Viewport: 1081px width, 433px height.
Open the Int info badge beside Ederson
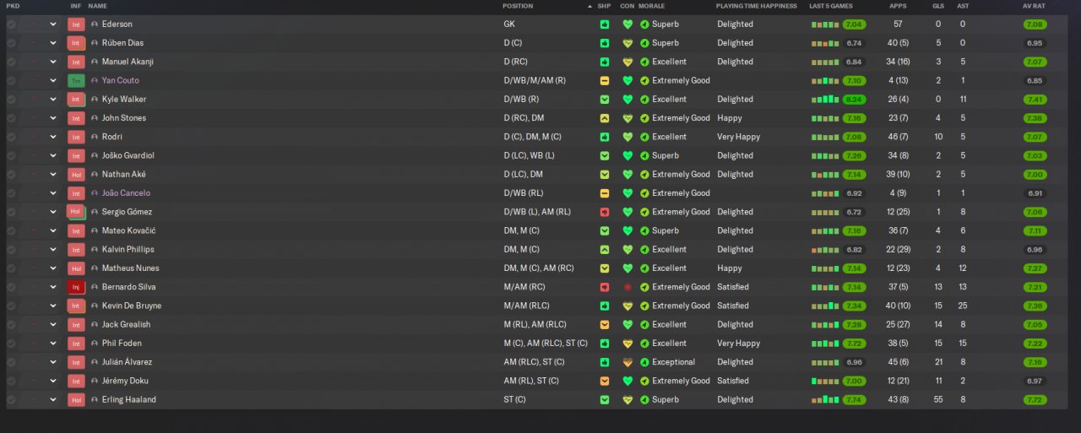point(76,24)
